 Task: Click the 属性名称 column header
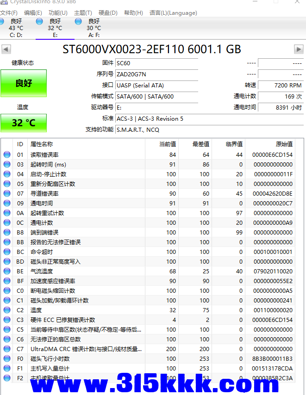click(x=42, y=144)
